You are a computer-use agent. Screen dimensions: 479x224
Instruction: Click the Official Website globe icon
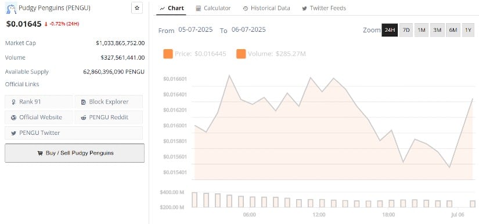tap(13, 117)
